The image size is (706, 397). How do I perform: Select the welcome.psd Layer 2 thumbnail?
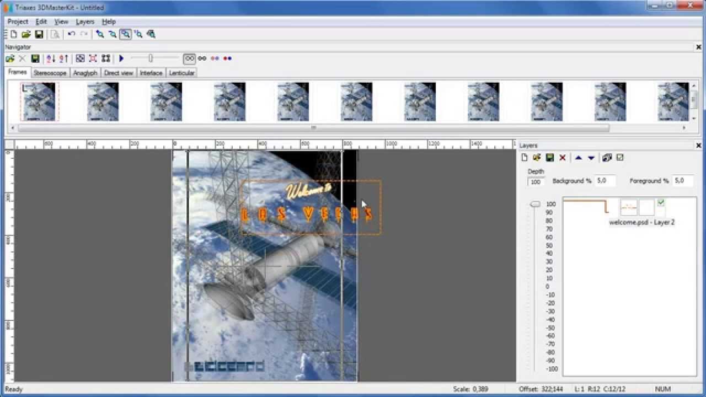tap(629, 207)
